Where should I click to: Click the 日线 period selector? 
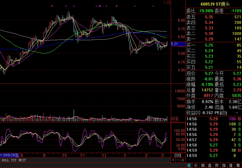(x=178, y=155)
